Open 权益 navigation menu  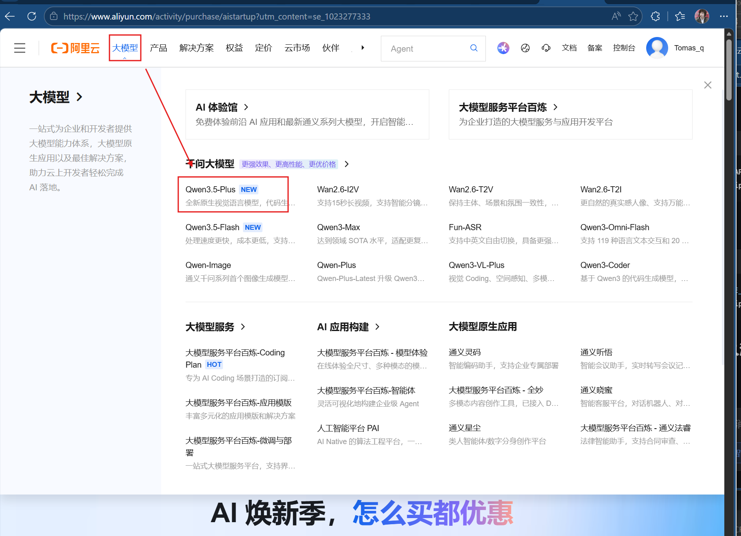click(234, 48)
